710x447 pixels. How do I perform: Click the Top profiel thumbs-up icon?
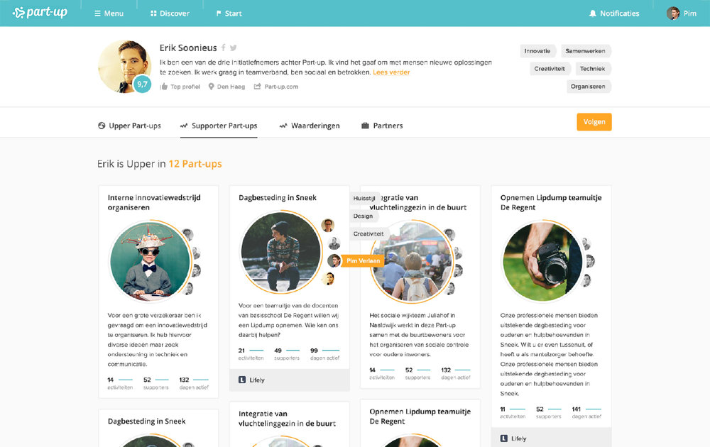click(163, 87)
